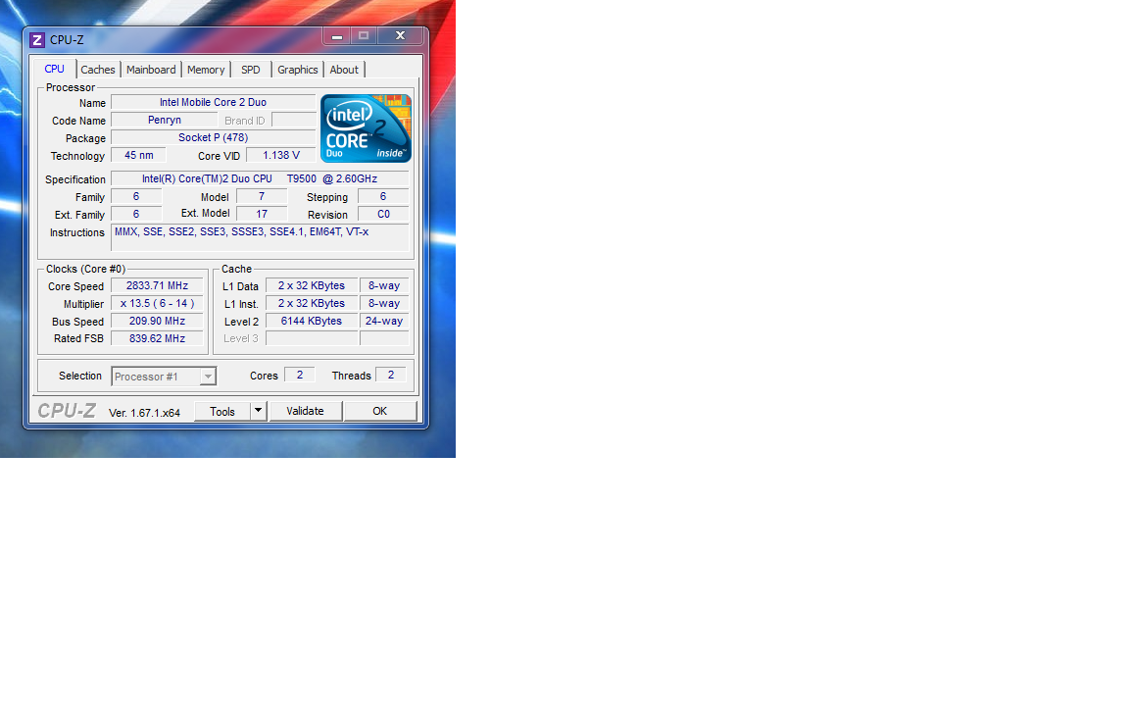Open the Graphics tab
The height and width of the screenshot is (706, 1129).
pyautogui.click(x=297, y=70)
